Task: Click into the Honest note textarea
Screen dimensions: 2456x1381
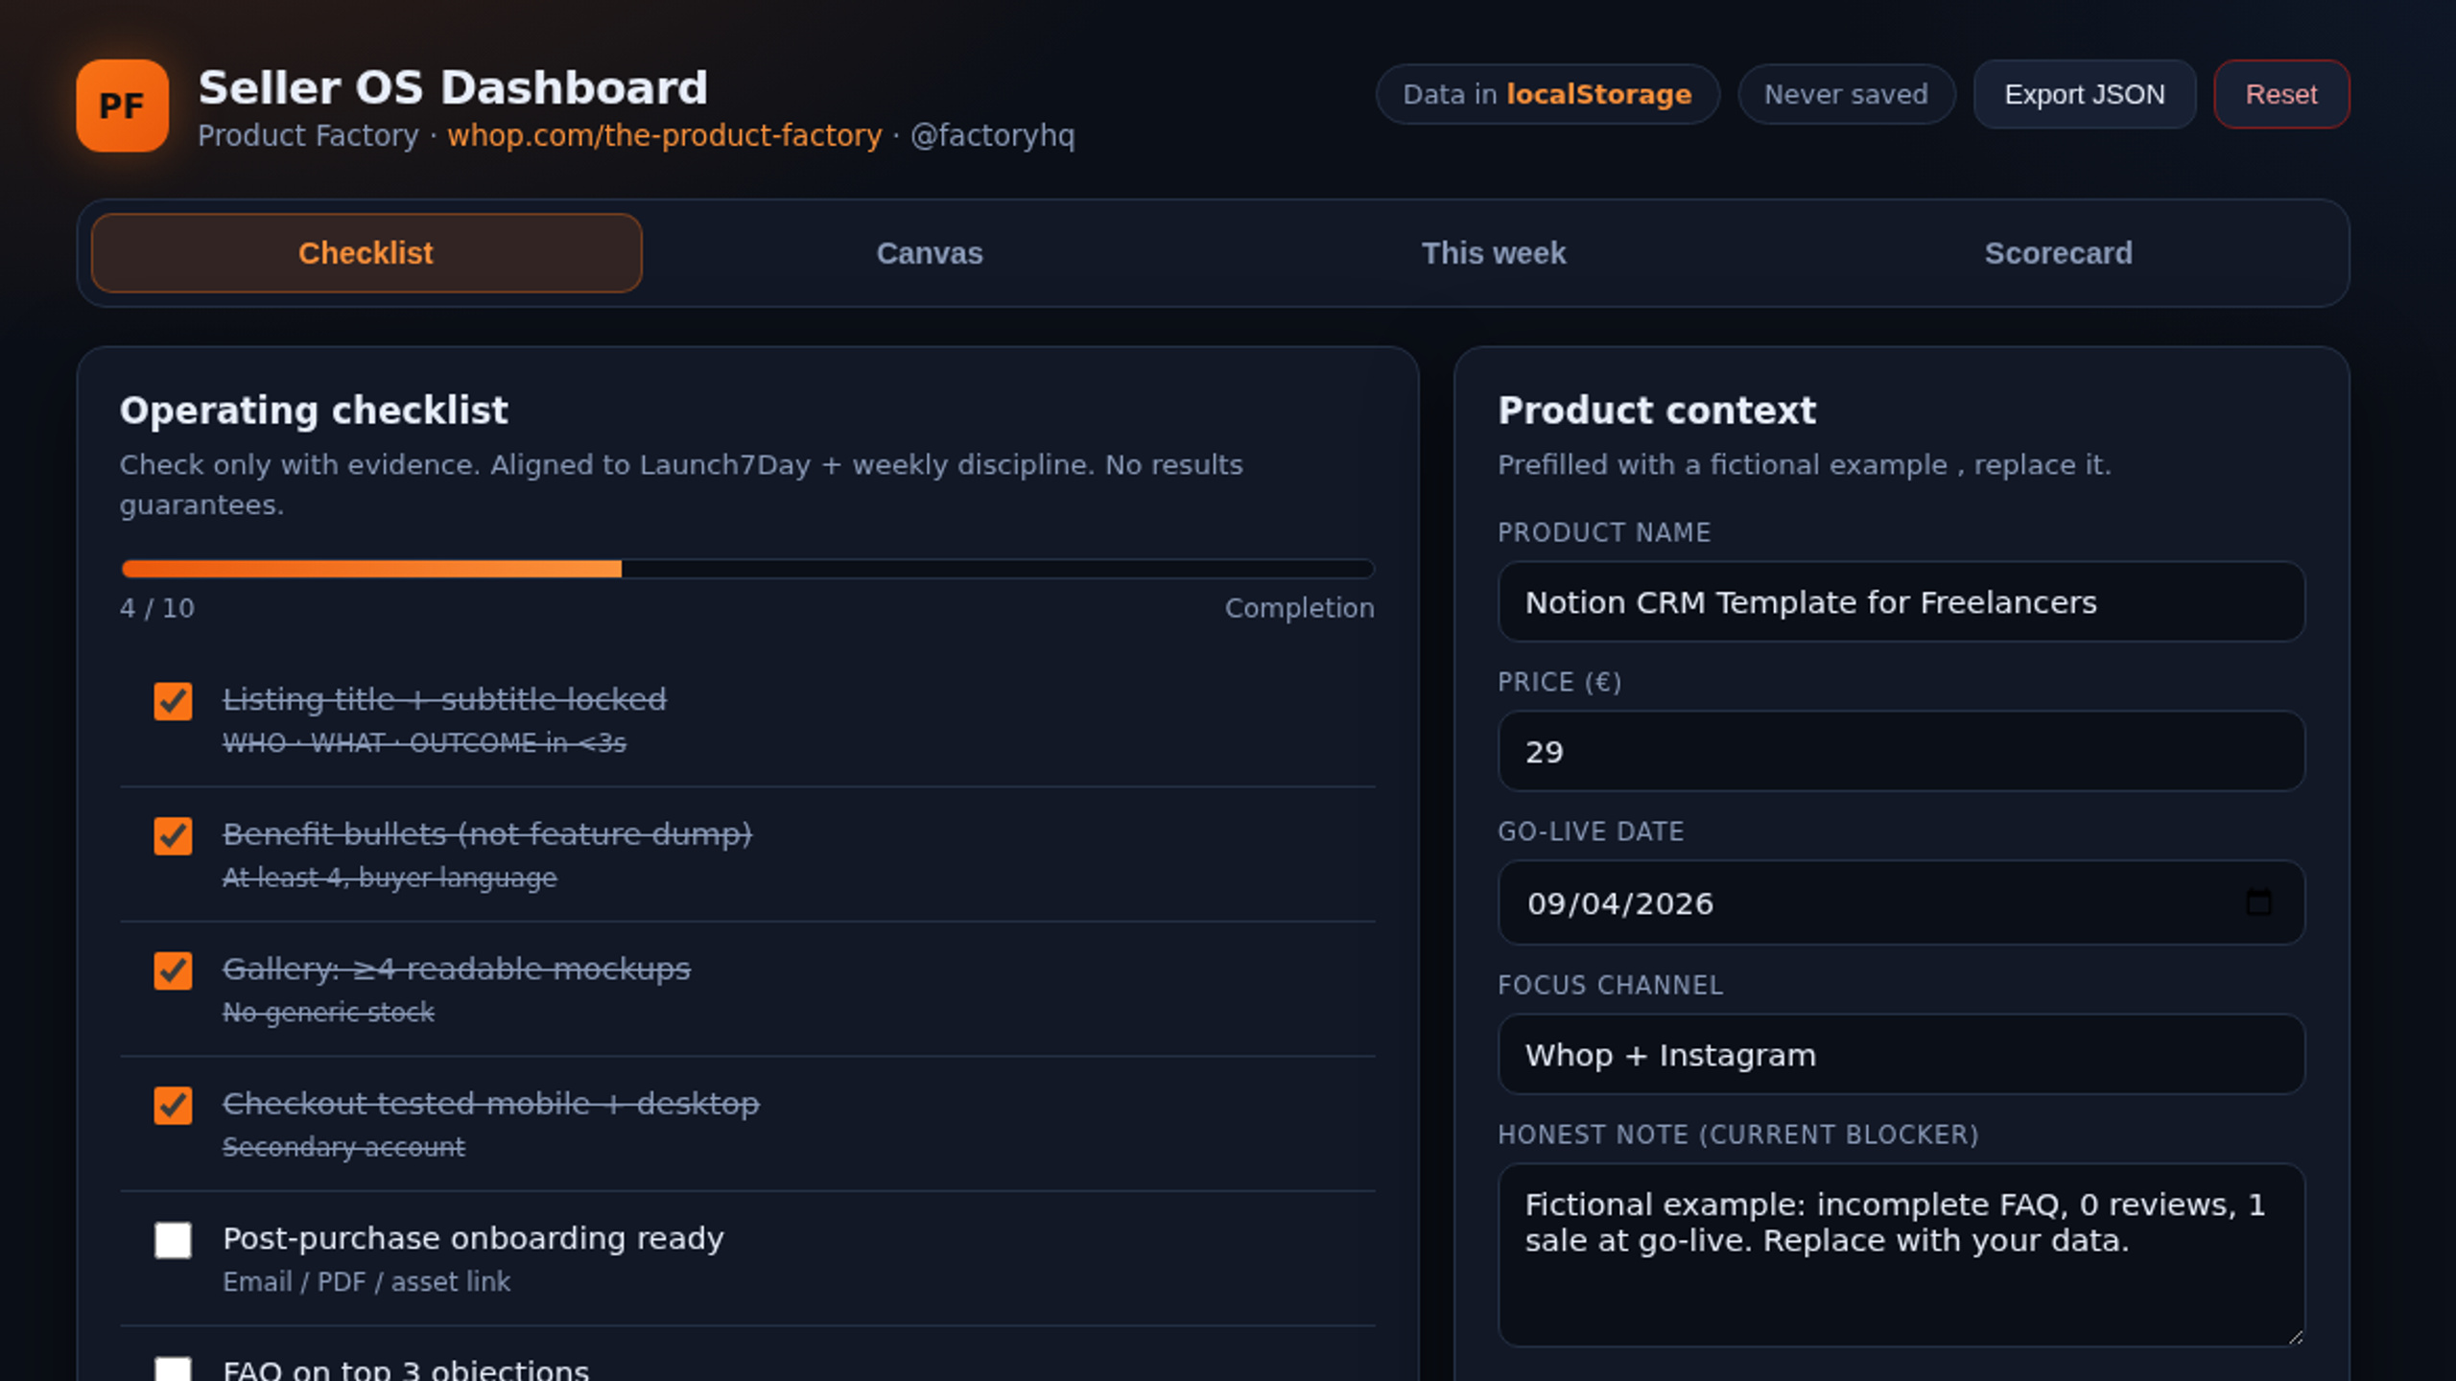Action: tap(1901, 1255)
